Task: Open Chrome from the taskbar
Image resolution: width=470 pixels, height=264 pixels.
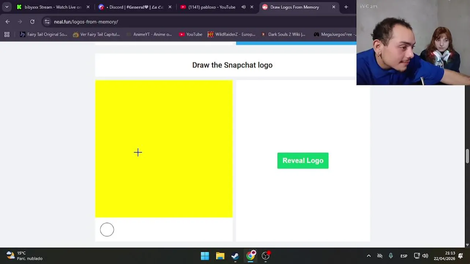Action: 250,256
